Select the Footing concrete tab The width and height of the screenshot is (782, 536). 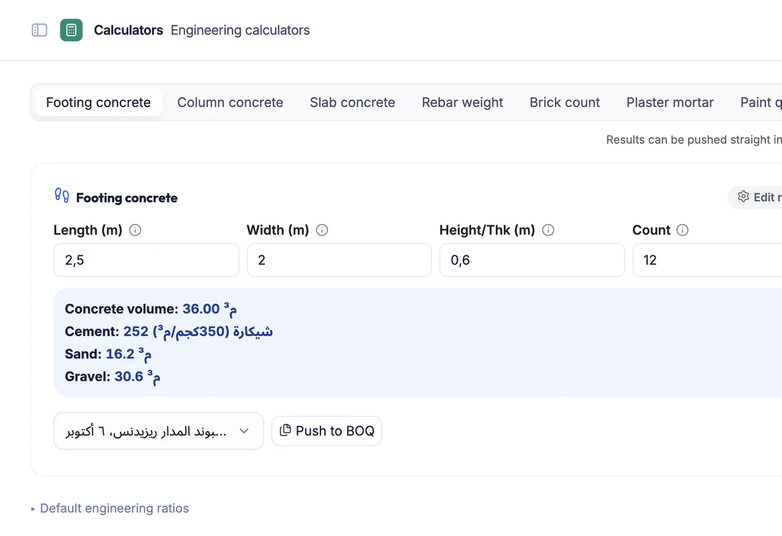click(x=98, y=102)
